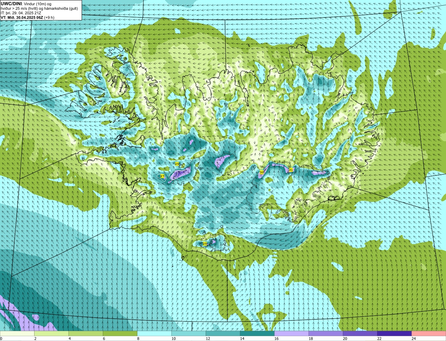The height and width of the screenshot is (341, 446).
Task: Click the dark teal 14–16 legend swatch
Action: tap(257, 333)
